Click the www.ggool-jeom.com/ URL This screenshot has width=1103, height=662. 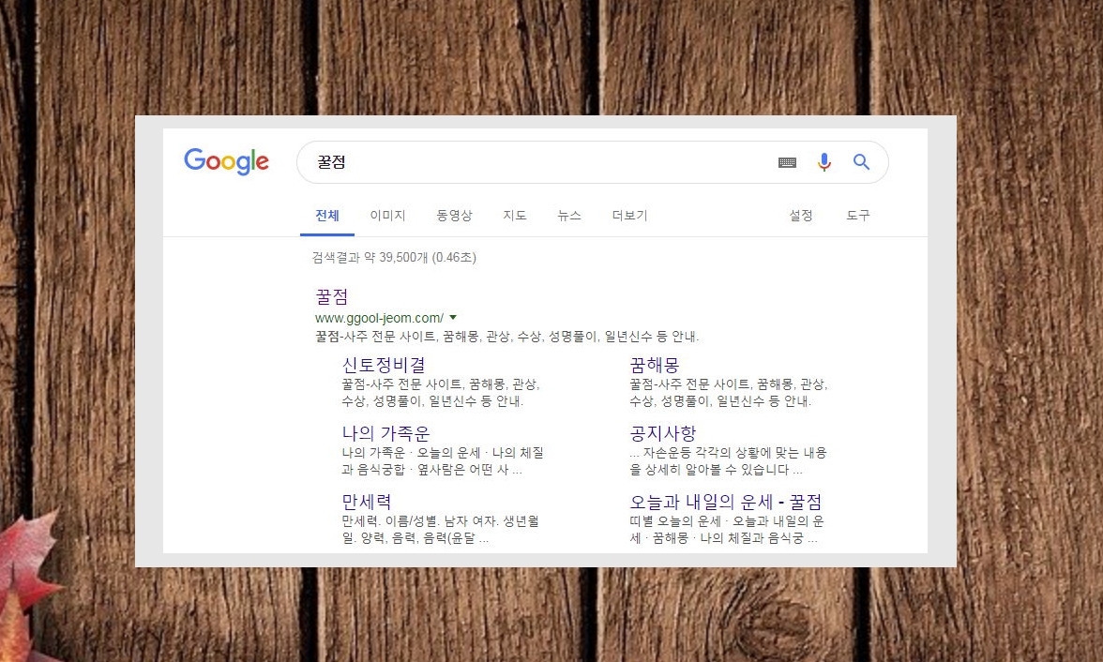pos(379,318)
